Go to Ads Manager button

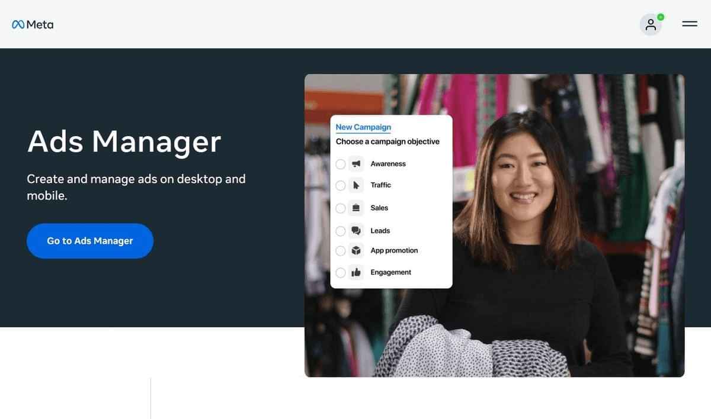pos(90,241)
